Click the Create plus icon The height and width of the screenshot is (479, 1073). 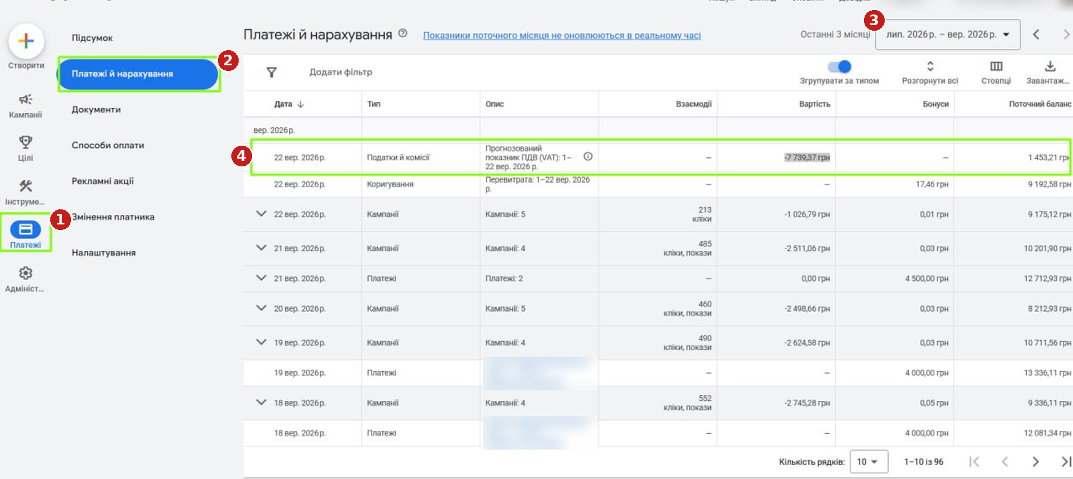[x=26, y=41]
